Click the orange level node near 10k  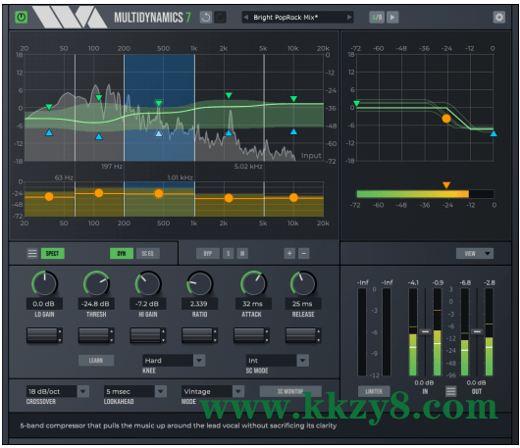pyautogui.click(x=293, y=198)
